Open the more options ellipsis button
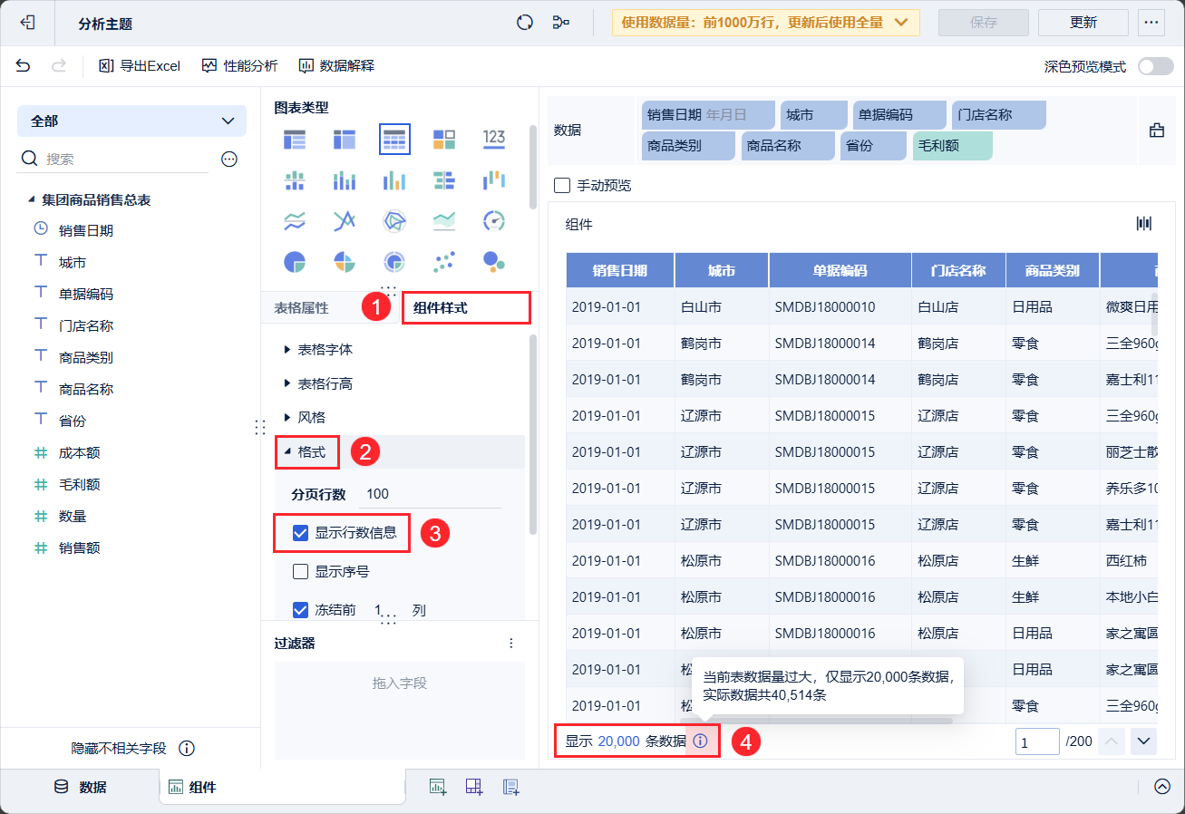1185x814 pixels. coord(1151,23)
